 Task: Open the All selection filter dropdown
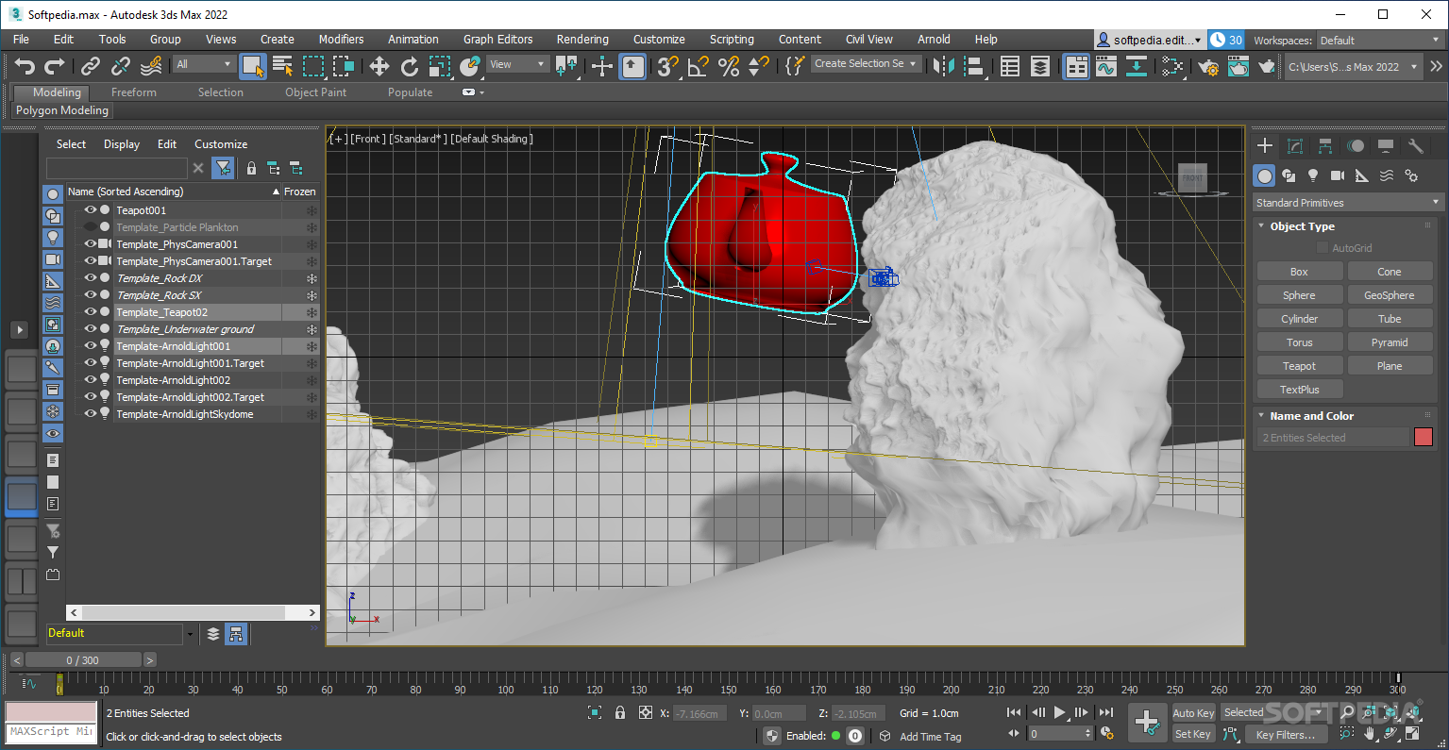[204, 64]
